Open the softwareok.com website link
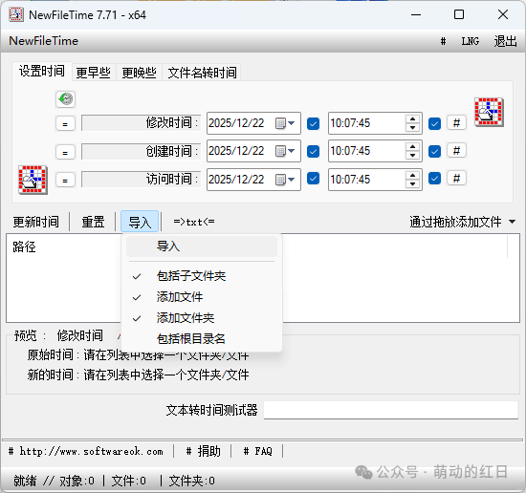526x493 pixels. click(91, 452)
